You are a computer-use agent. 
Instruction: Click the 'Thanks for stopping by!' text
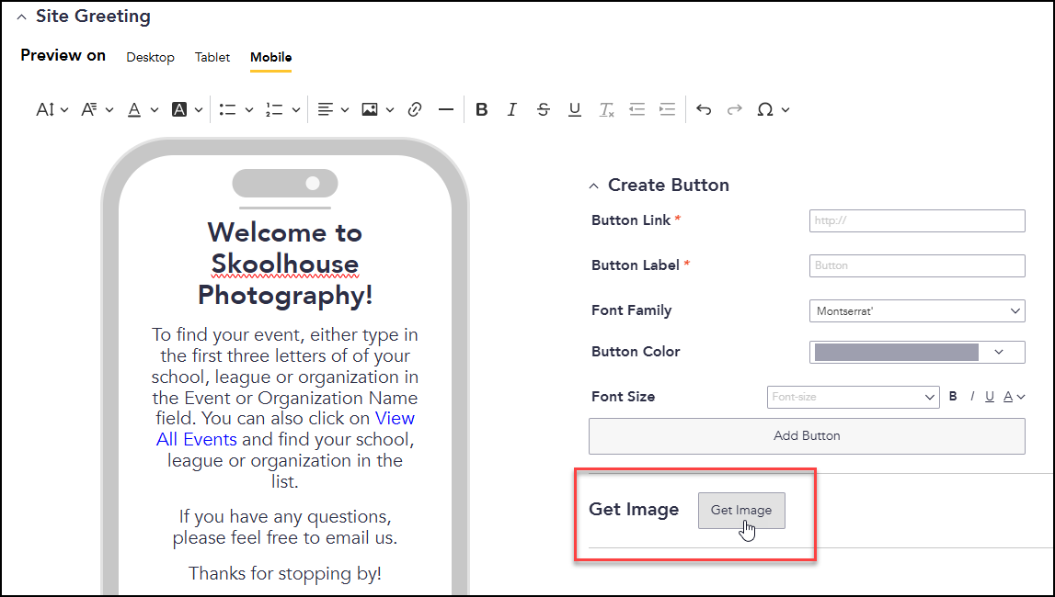[285, 573]
